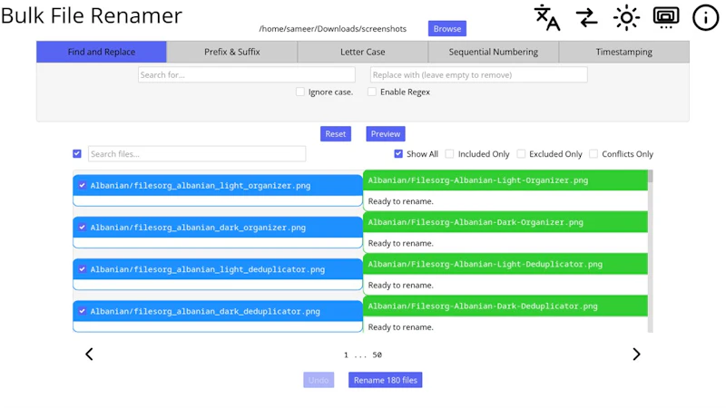Toggle the select-all files checkbox
Image resolution: width=726 pixels, height=408 pixels.
77,153
